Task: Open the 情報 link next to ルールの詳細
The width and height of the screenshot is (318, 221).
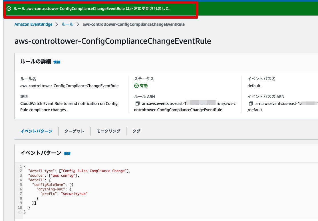Action: point(57,62)
